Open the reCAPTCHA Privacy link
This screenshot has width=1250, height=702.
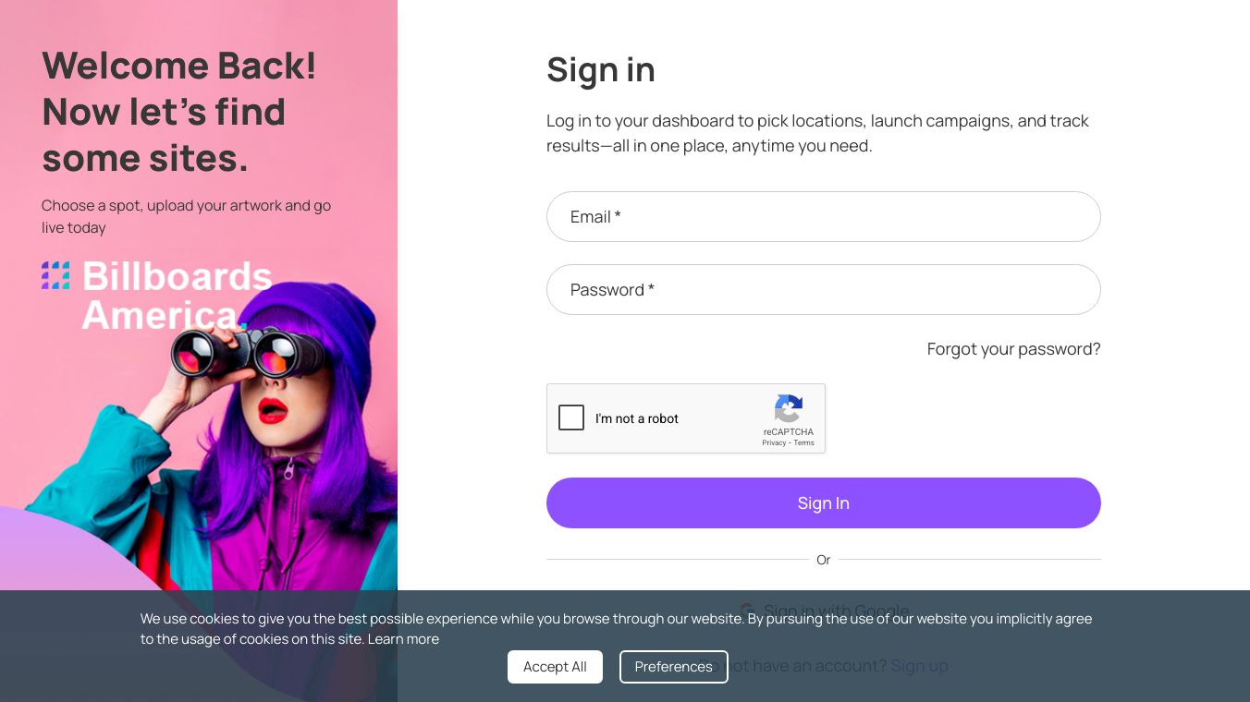pyautogui.click(x=774, y=443)
